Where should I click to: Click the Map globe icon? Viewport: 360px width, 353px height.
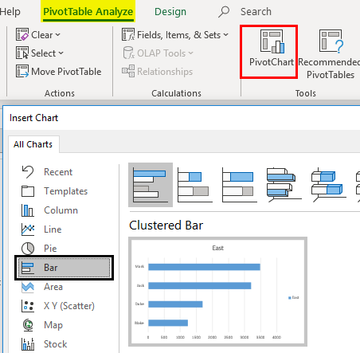(28, 325)
